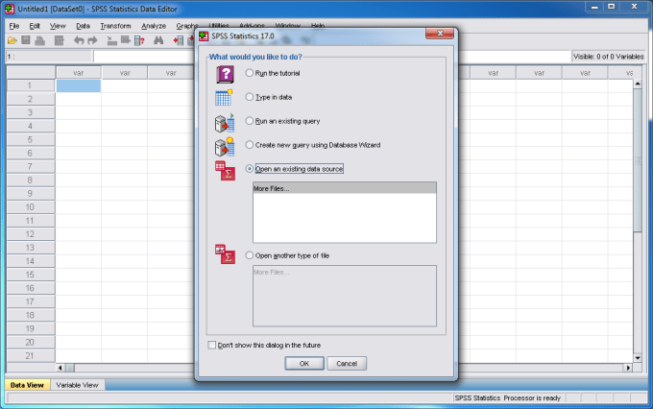
Task: Click the Database Wizard new query icon
Action: point(225,147)
